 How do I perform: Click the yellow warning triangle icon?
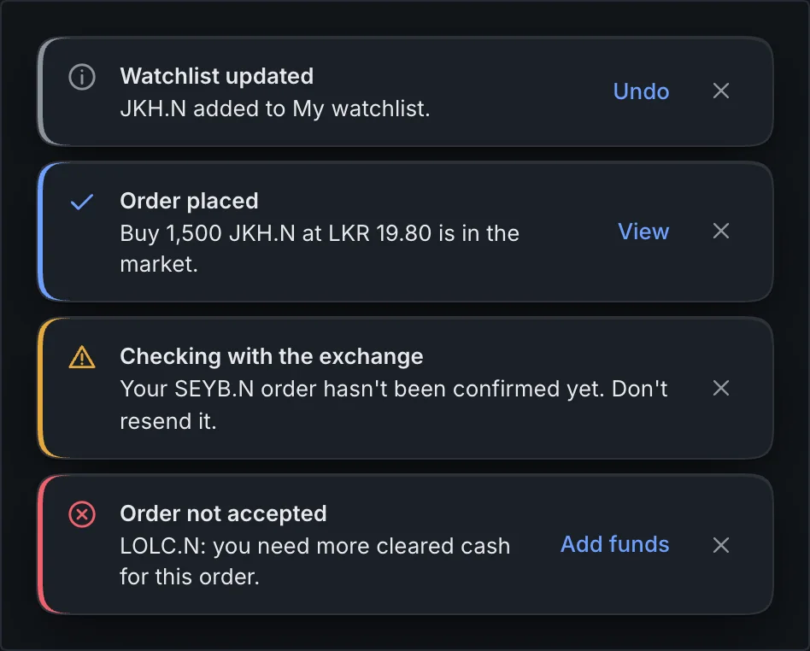tap(82, 357)
